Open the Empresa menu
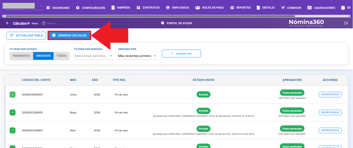353x148 pixels. coord(121,8)
